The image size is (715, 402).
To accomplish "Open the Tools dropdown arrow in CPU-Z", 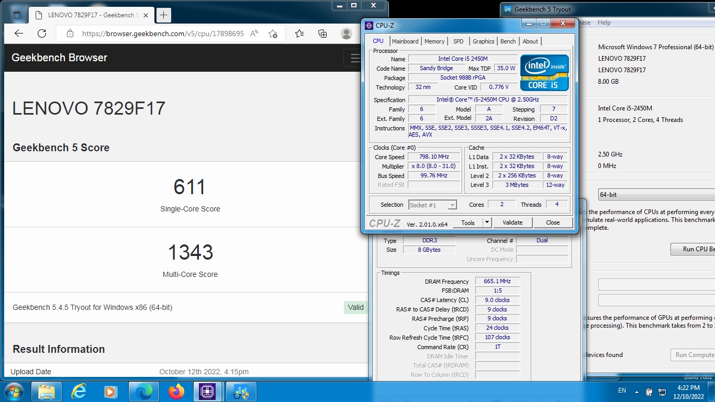I will pos(487,222).
